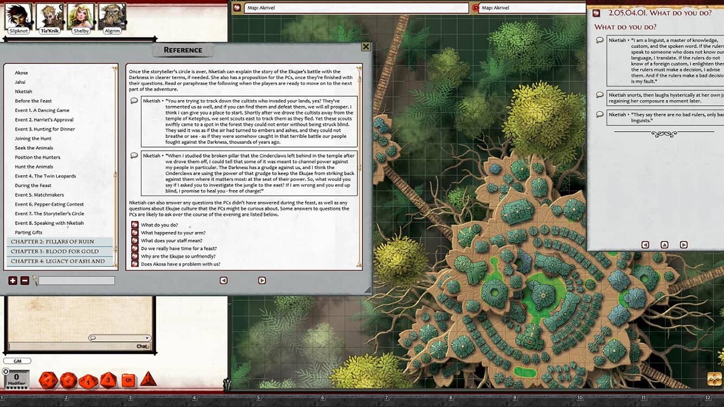The width and height of the screenshot is (724, 407).
Task: Click Nketiah's speech bubble icon in the Reference text
Action: point(134,101)
